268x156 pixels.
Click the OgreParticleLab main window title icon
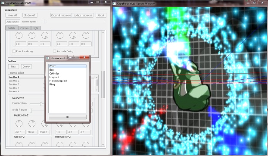(x=2, y=3)
